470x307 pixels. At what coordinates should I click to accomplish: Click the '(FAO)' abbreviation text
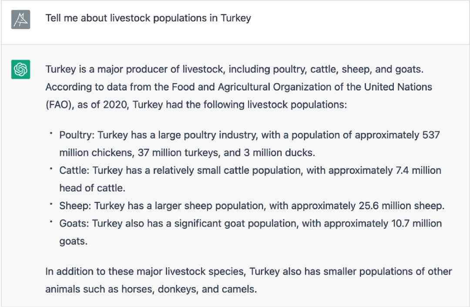click(59, 105)
